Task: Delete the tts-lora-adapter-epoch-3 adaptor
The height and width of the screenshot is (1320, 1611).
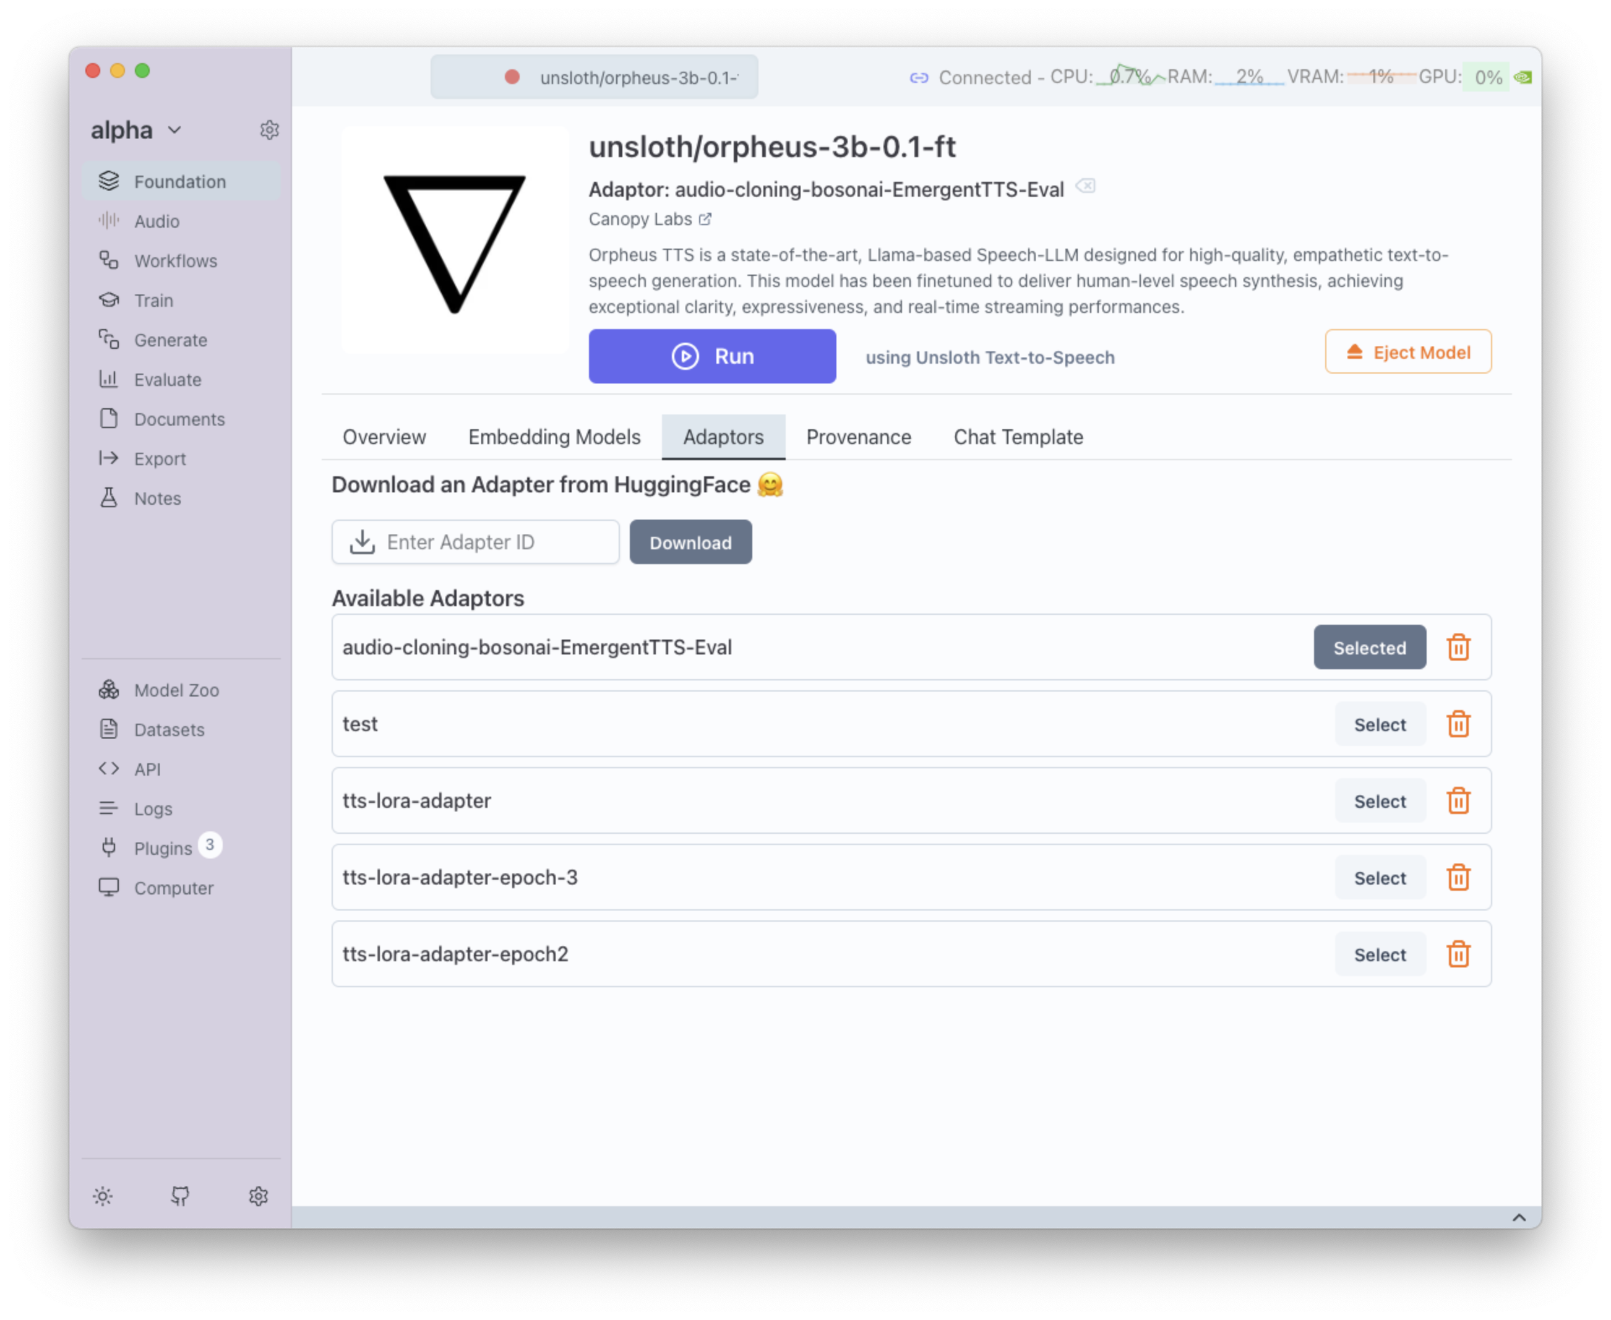Action: click(1458, 878)
